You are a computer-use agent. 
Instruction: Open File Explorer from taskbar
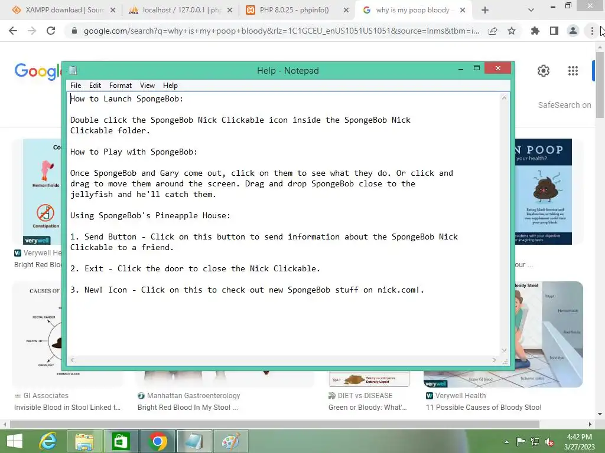click(x=84, y=441)
